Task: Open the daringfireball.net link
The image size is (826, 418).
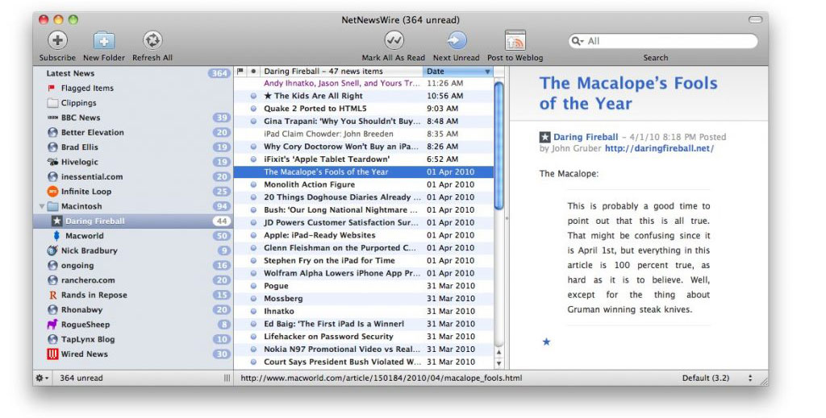Action: [x=659, y=149]
